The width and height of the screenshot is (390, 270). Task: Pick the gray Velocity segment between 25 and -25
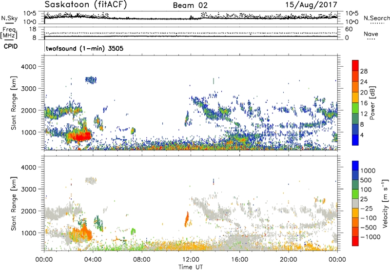355,203
